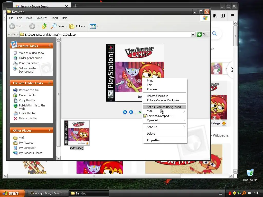Viewport: 263px width, 197px height.
Task: Open the browser Library icon
Action: (214, 16)
